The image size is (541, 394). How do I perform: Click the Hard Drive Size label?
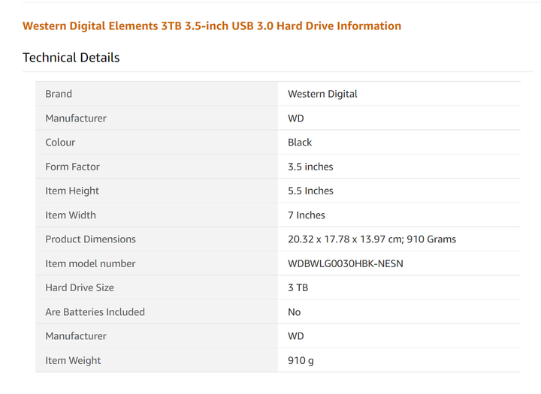[80, 288]
